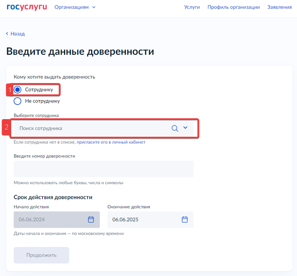Click the heading Введите данные доверенности
The width and height of the screenshot is (297, 276).
[80, 52]
